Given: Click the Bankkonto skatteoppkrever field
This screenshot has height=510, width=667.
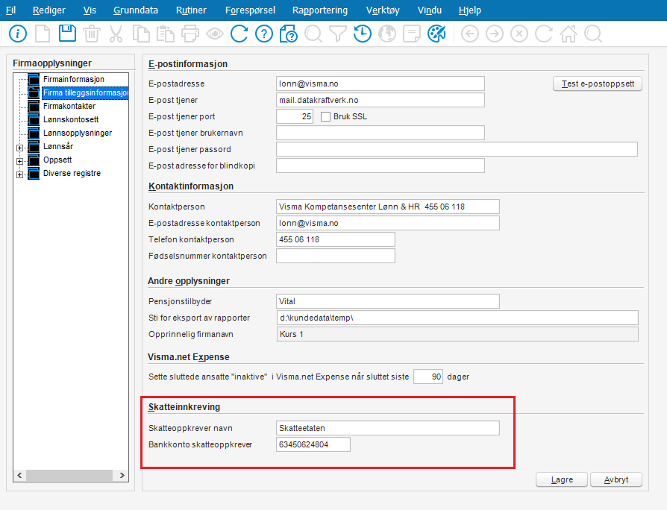Looking at the screenshot, I should tap(313, 444).
